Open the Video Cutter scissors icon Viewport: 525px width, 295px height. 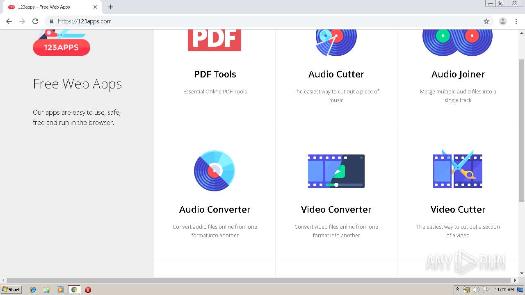458,169
